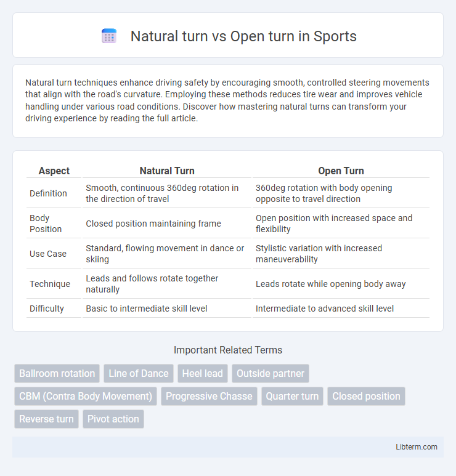Click the Heel lead tag
The height and width of the screenshot is (476, 456).
(203, 373)
